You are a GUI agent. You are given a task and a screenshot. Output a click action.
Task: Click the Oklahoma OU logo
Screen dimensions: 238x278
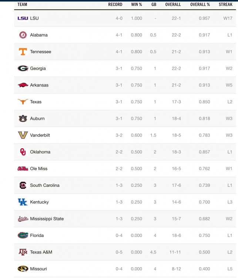click(23, 152)
